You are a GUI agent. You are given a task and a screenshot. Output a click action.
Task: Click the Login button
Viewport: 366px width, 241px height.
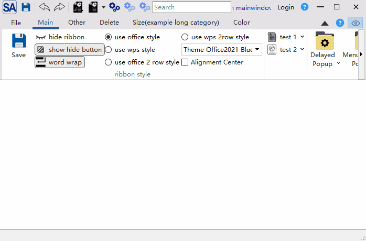click(285, 7)
